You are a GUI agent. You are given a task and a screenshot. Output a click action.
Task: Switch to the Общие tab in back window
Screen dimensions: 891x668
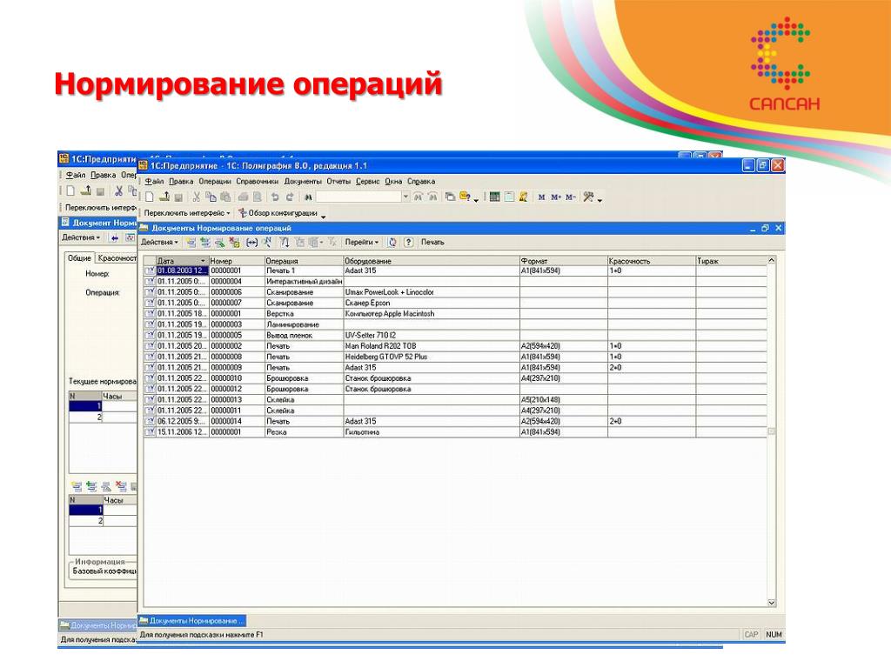(x=79, y=257)
